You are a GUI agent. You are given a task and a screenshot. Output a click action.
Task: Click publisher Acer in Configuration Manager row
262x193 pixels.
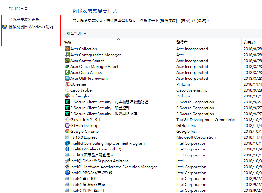[180, 55]
